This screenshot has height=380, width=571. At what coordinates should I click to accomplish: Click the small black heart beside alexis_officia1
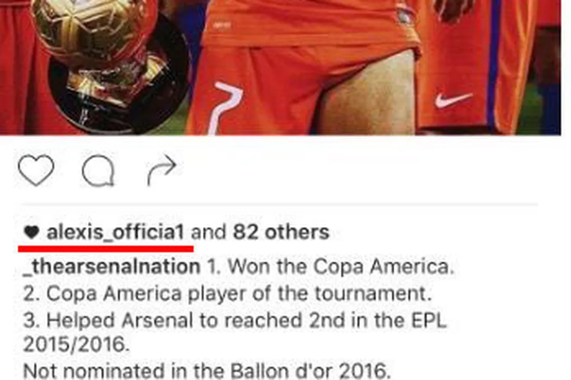click(32, 232)
